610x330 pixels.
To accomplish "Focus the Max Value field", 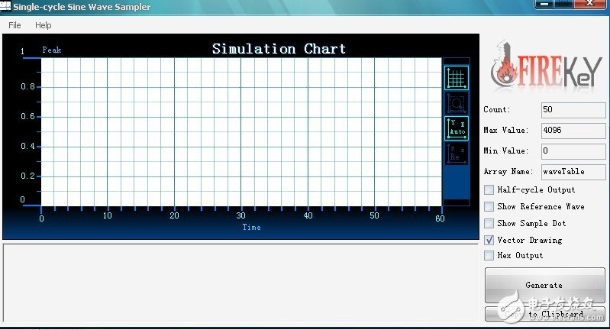I will (x=573, y=131).
